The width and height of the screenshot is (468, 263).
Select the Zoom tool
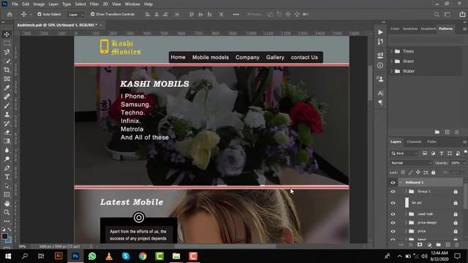tap(7, 213)
